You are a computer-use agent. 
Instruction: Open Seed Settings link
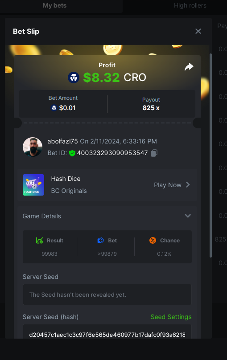pos(171,317)
